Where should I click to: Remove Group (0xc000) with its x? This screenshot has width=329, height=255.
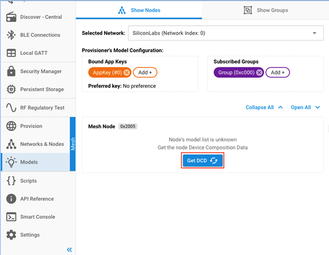259,72
